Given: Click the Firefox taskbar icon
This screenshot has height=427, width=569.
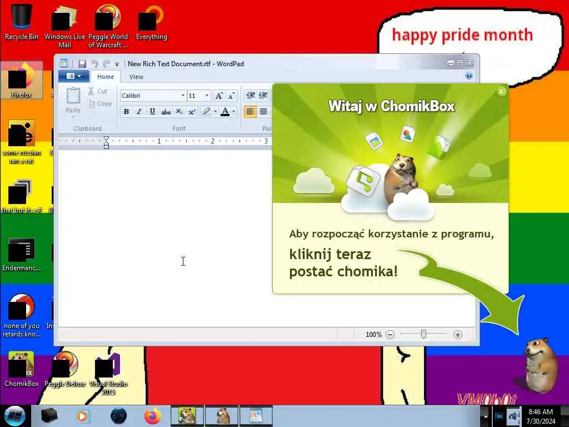Looking at the screenshot, I should point(152,416).
